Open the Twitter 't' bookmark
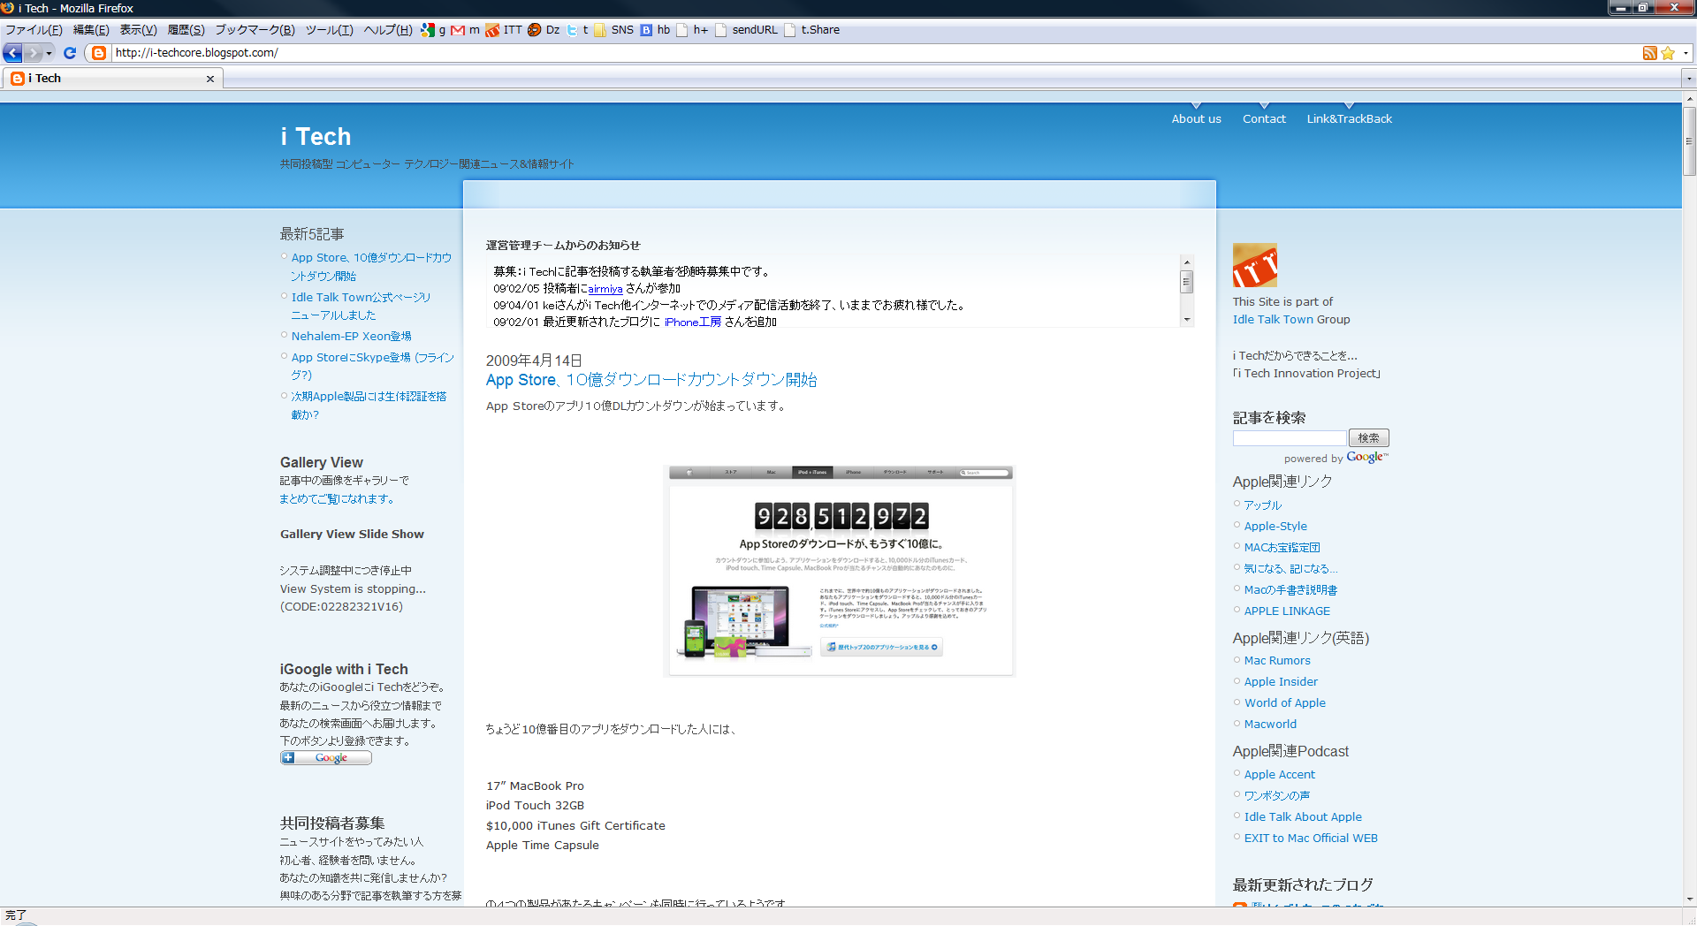This screenshot has width=1697, height=926. pyautogui.click(x=578, y=30)
